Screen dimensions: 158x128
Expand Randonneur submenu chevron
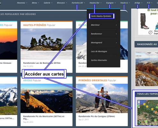[x=116, y=34]
